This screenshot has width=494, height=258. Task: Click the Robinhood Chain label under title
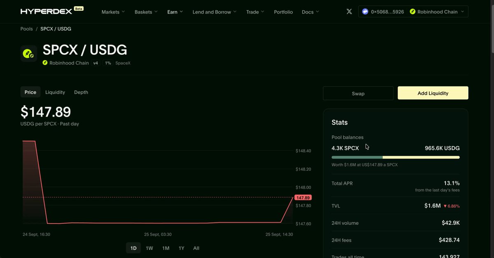coord(69,63)
